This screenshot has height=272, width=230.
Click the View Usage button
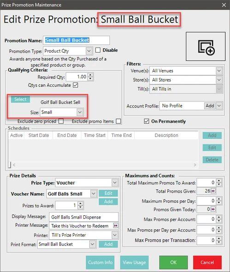134,262
